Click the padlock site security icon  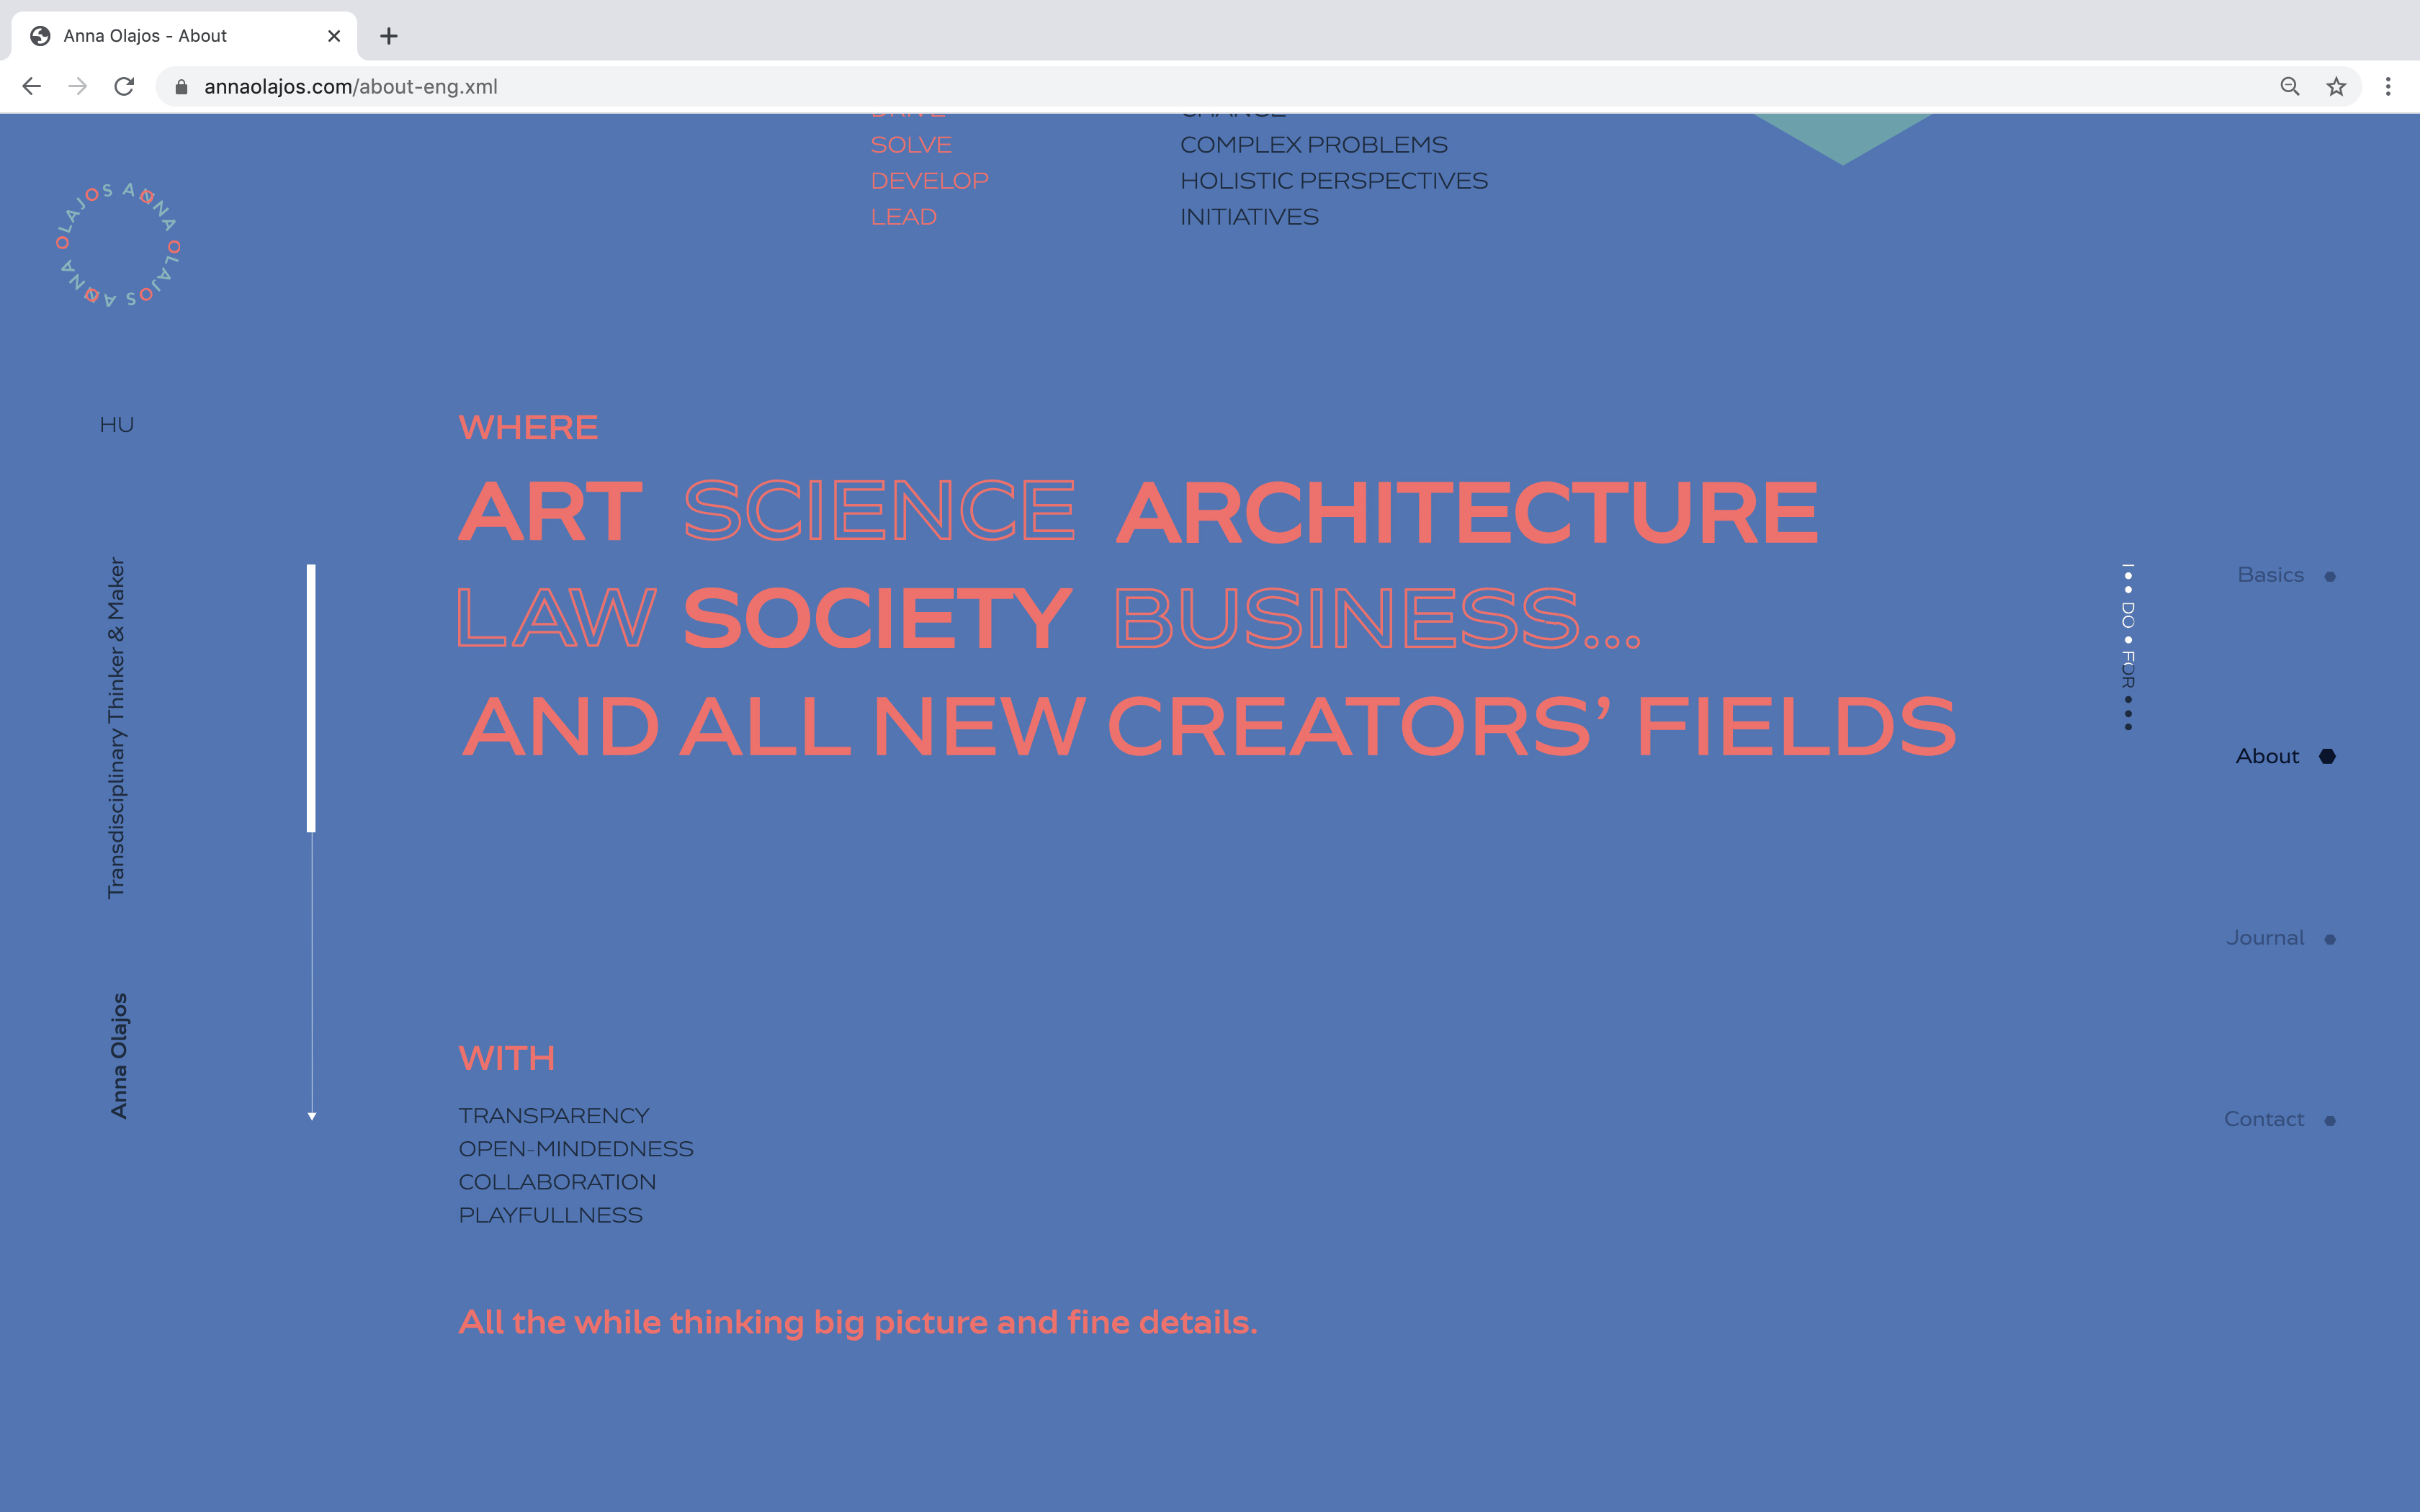point(181,87)
